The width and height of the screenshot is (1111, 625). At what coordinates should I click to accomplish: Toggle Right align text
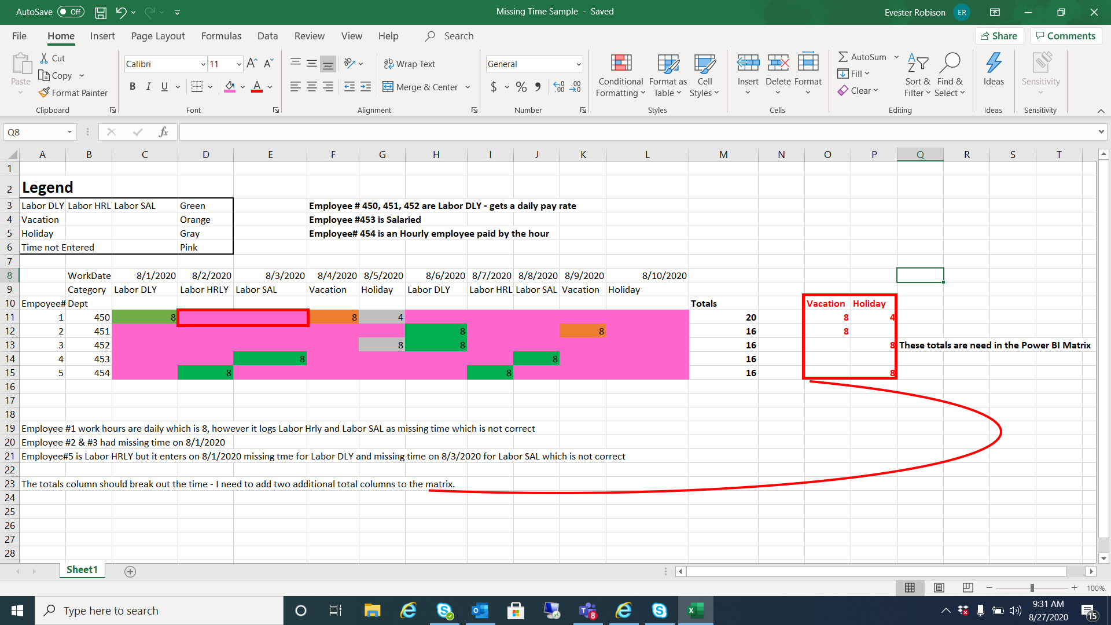point(328,87)
